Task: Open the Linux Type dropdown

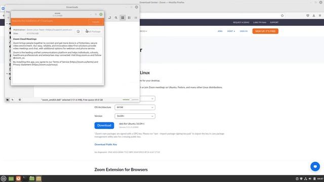Action: 147,99
